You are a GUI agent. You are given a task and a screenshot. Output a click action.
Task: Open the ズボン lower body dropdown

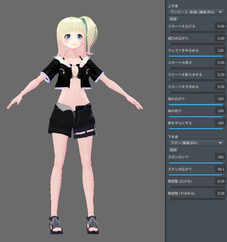point(196,143)
